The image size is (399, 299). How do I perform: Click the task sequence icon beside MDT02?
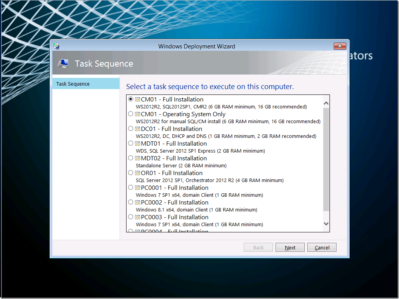coord(138,158)
